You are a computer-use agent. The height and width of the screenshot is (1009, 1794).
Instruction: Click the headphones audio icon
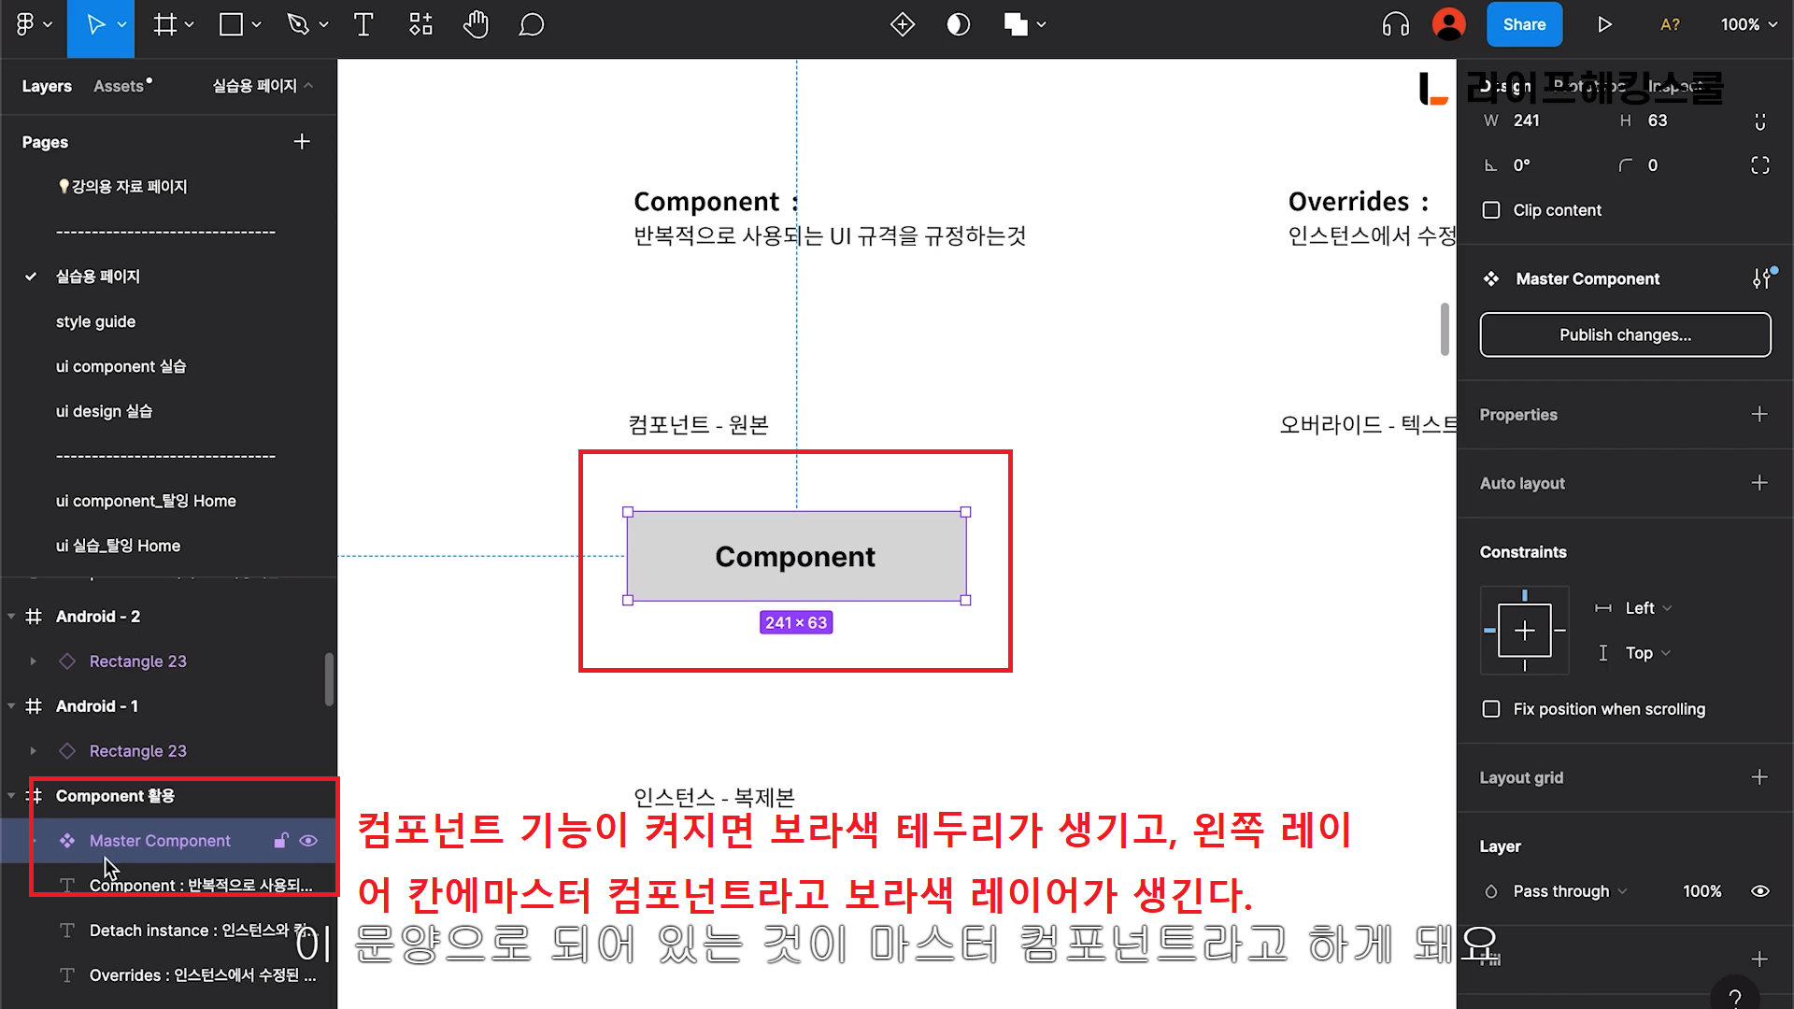pyautogui.click(x=1395, y=25)
